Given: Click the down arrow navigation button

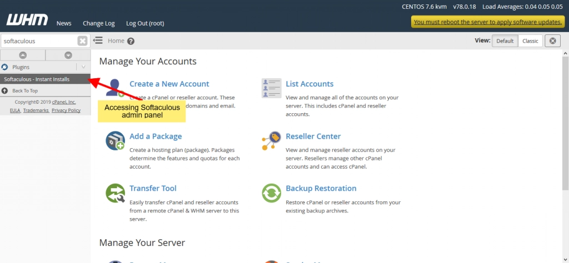Looking at the screenshot, I should [x=68, y=55].
